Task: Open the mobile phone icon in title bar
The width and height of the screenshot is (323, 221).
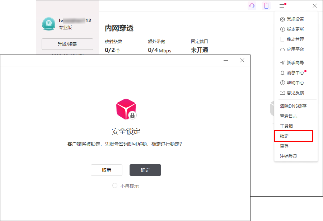Action: [266, 6]
